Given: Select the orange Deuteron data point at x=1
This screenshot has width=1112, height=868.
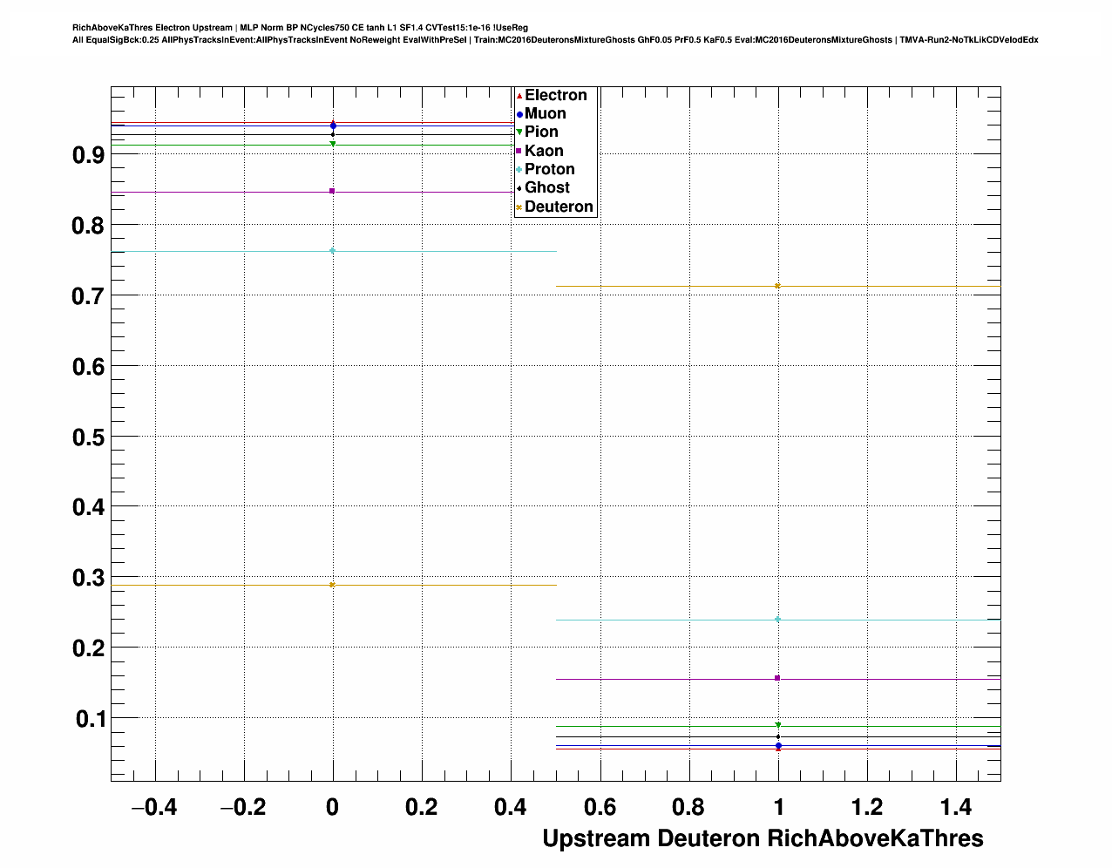Looking at the screenshot, I should click(777, 286).
